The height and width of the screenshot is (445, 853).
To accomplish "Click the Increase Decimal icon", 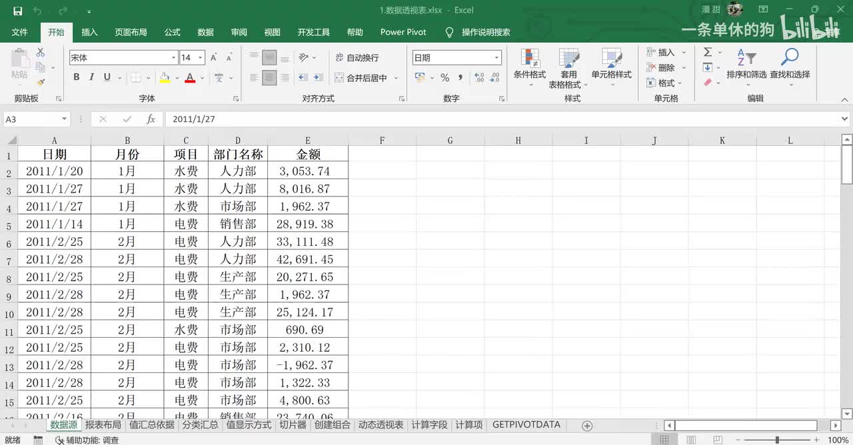I will click(x=479, y=78).
